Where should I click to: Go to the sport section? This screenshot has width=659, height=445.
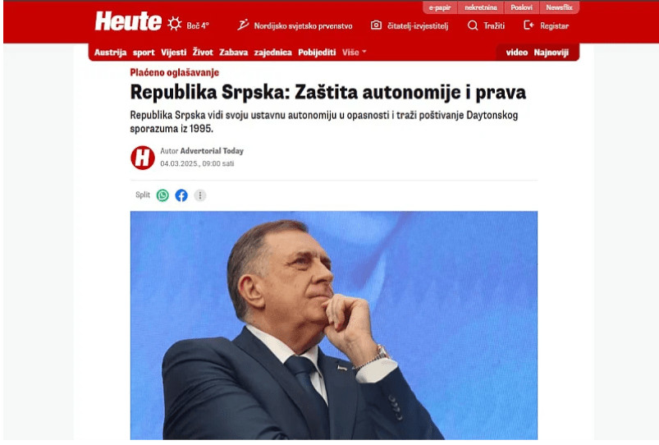pyautogui.click(x=144, y=53)
